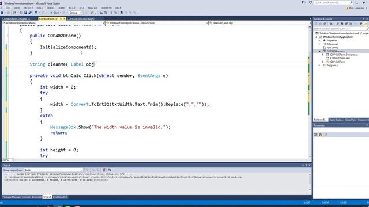
Task: Open the DEBUG menu
Action: (x=50, y=8)
